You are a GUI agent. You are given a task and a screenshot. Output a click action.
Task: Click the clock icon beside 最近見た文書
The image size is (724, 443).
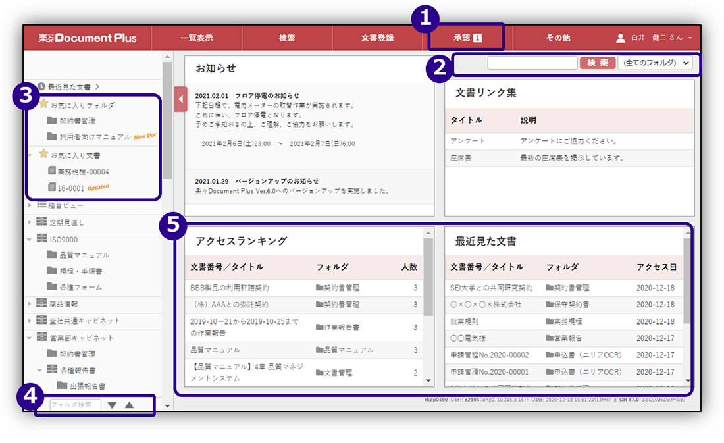pyautogui.click(x=41, y=86)
